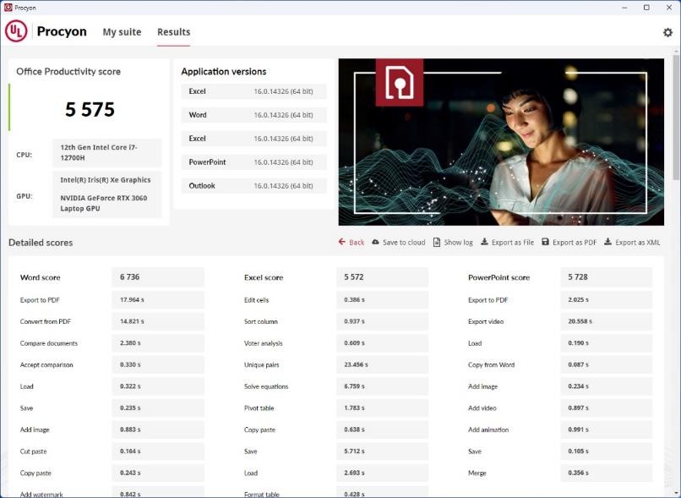
Task: Click the Show log document icon
Action: click(x=437, y=242)
